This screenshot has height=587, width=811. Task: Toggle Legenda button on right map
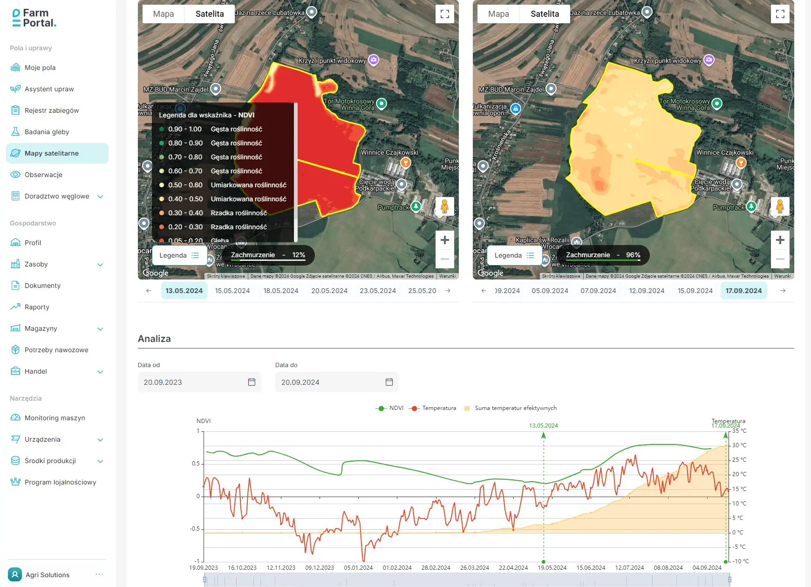click(x=514, y=255)
